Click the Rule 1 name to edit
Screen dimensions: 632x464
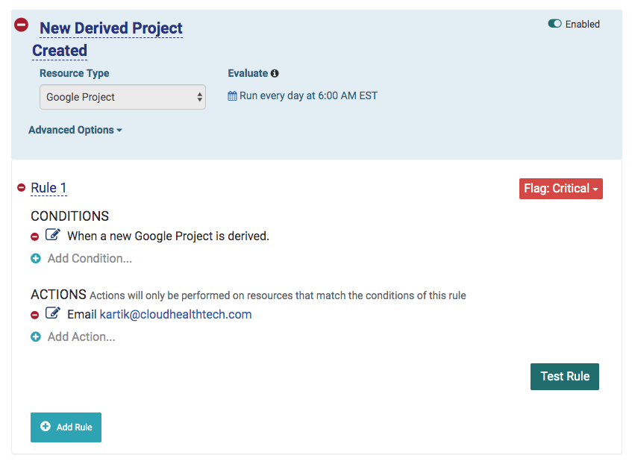click(x=49, y=188)
